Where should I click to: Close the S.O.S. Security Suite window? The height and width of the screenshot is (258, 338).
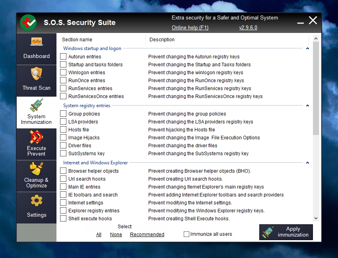click(313, 21)
